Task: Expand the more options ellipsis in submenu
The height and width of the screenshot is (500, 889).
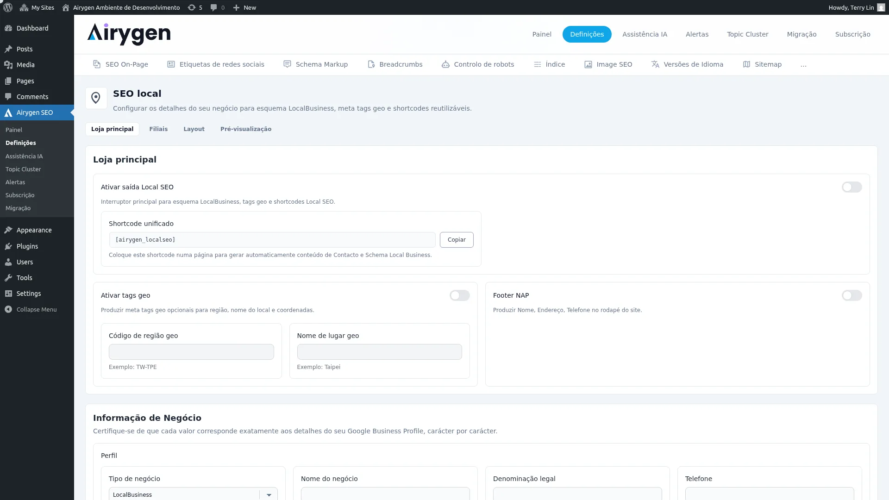Action: tap(803, 65)
